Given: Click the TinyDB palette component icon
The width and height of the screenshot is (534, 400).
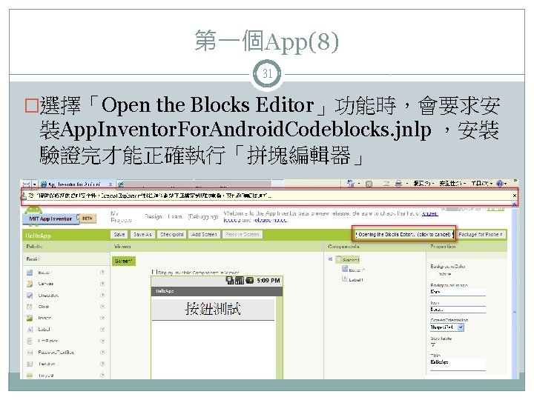Looking at the screenshot, I should [30, 376].
